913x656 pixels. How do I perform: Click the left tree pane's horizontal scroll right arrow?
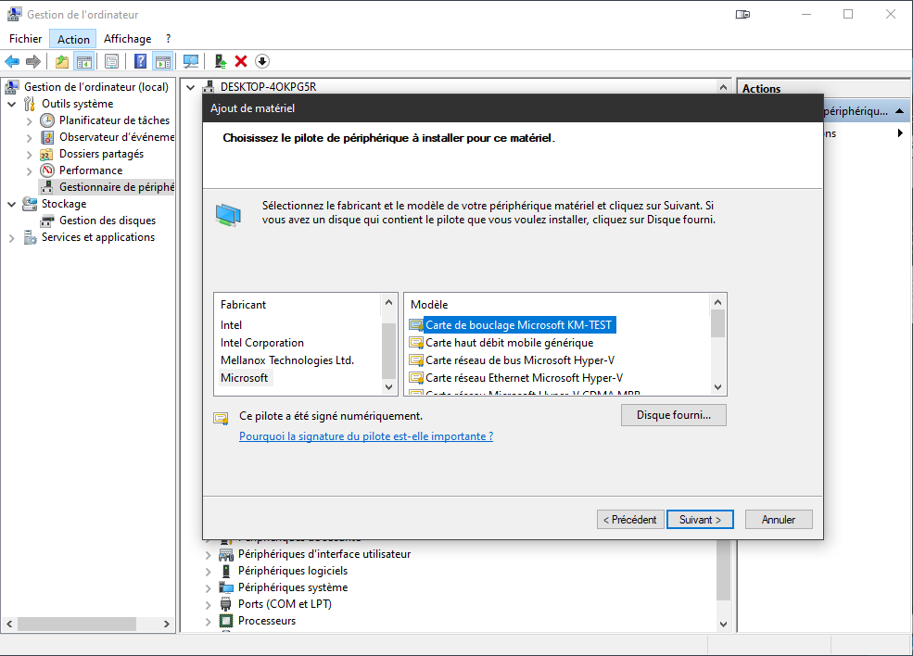[x=167, y=624]
